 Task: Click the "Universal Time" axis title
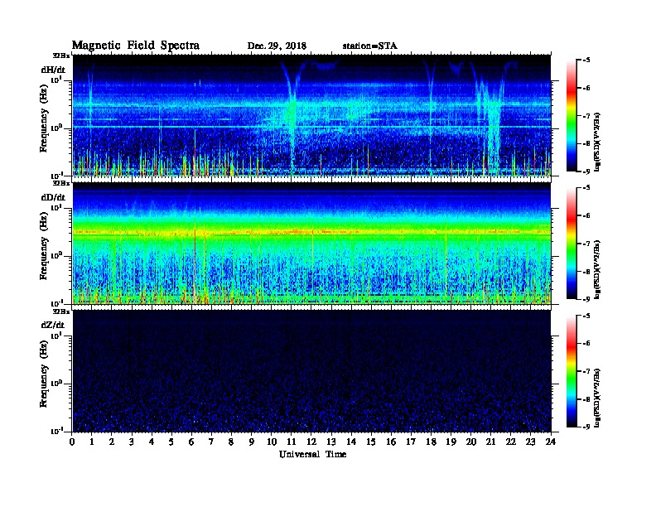click(312, 454)
